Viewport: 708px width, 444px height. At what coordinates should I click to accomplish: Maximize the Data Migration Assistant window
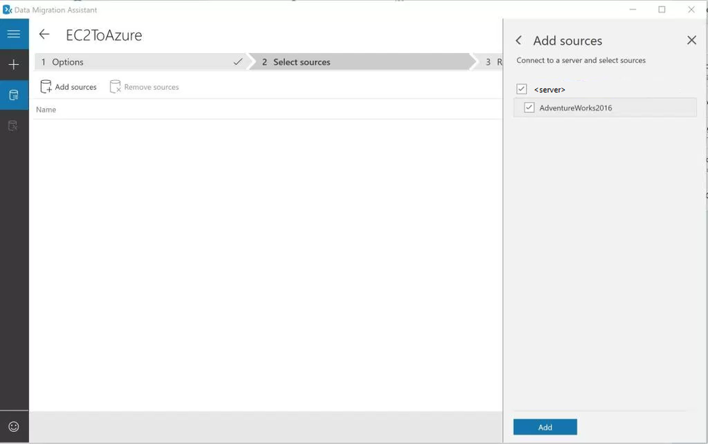click(661, 9)
